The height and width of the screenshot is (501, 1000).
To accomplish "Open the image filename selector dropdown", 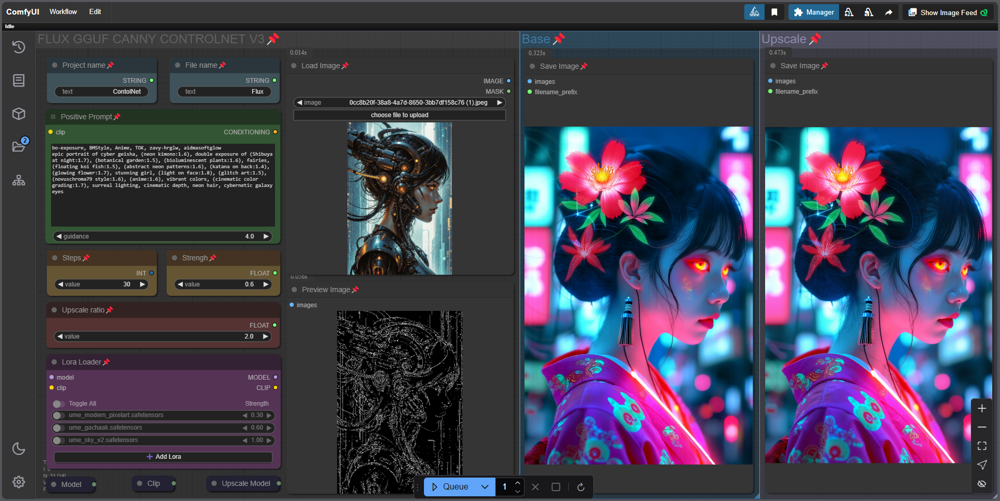I will pyautogui.click(x=399, y=103).
